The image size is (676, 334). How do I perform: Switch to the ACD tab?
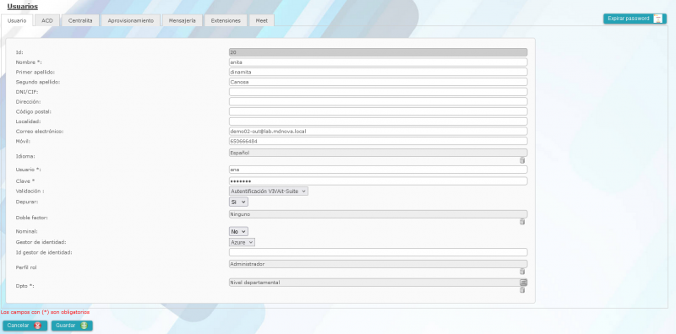pos(47,20)
